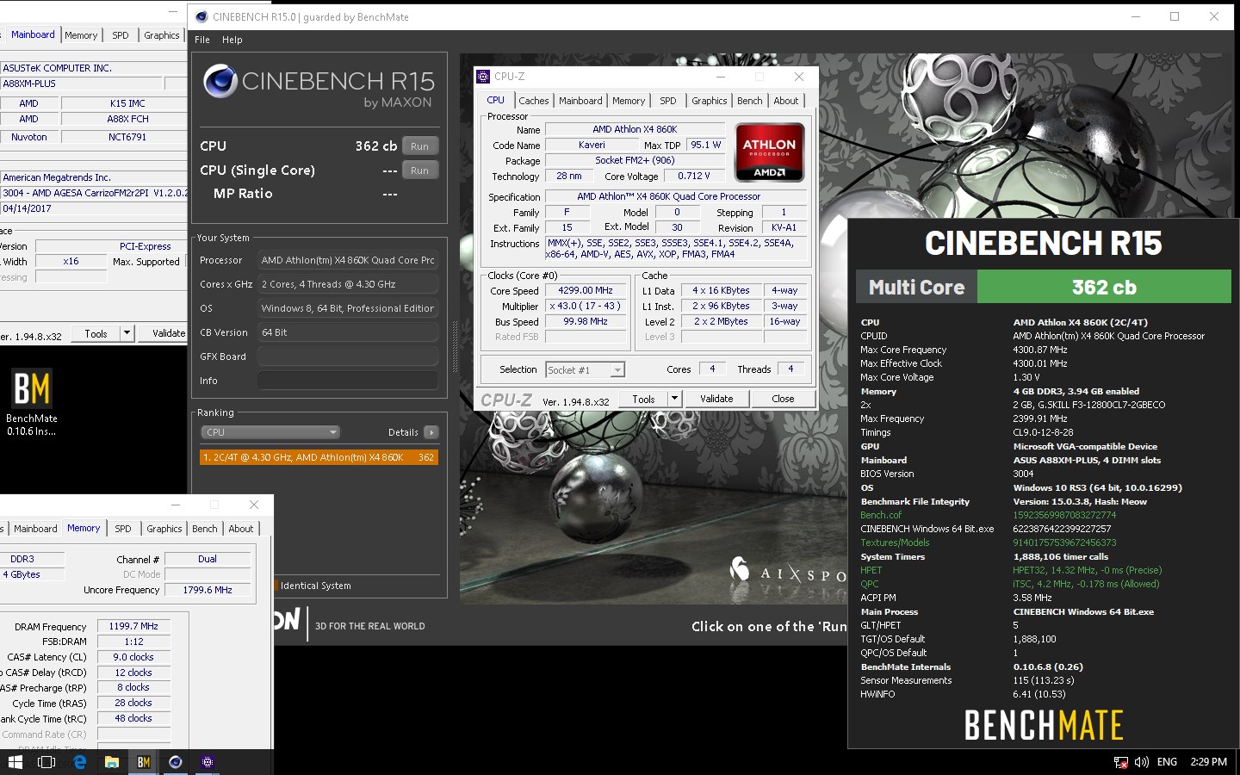1240x775 pixels.
Task: Select CPU tab in front CPU-Z
Action: [496, 100]
